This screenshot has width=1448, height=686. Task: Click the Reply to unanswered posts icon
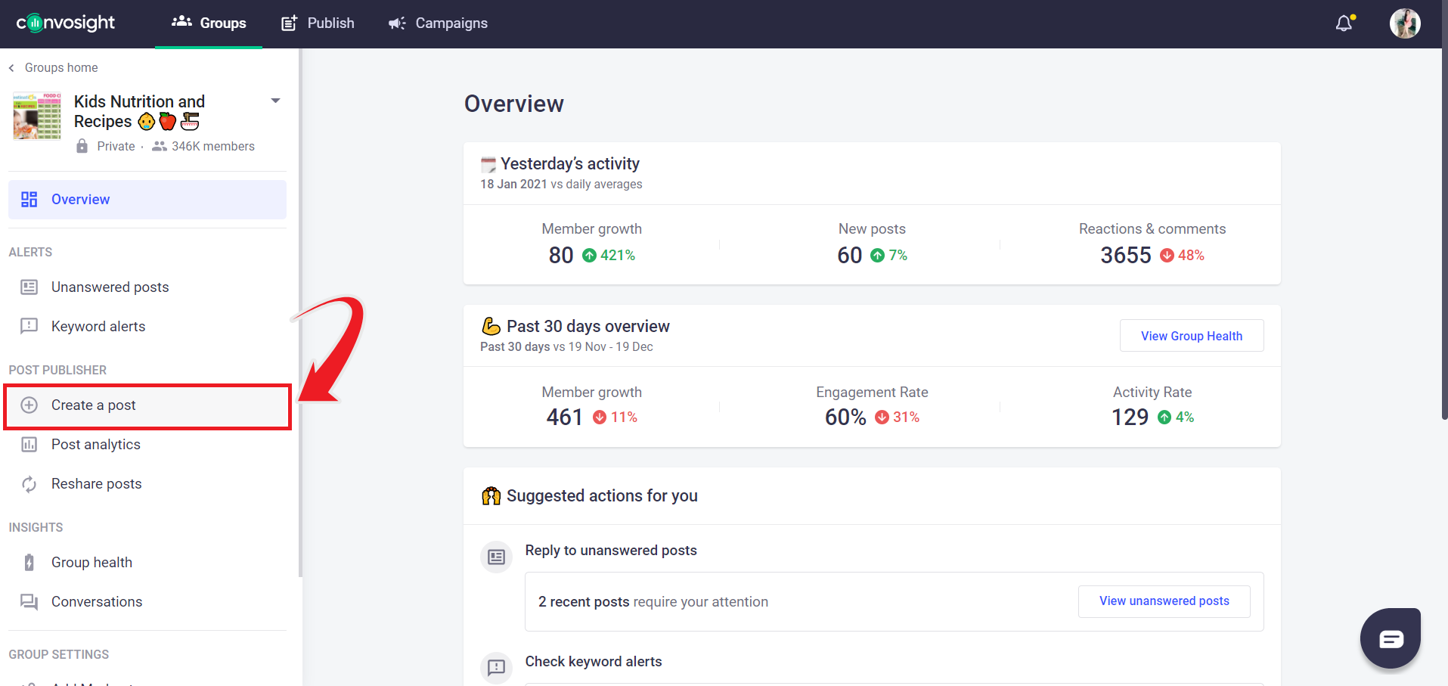[496, 557]
